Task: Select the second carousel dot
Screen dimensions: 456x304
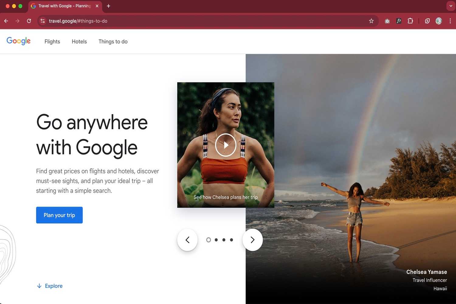Action: click(216, 240)
